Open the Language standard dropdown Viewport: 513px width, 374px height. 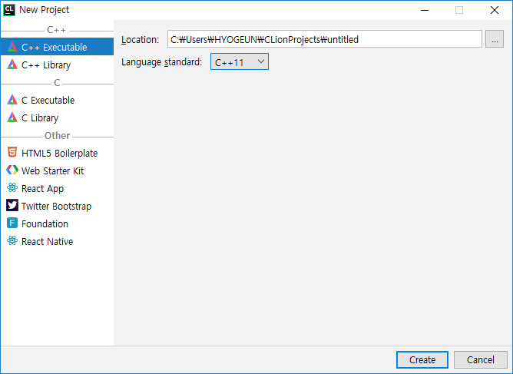tap(240, 62)
